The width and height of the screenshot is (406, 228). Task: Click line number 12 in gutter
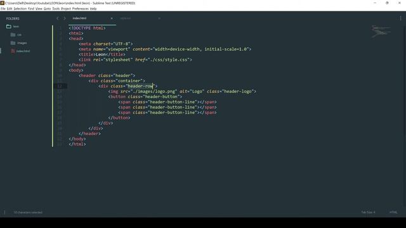tap(60, 86)
